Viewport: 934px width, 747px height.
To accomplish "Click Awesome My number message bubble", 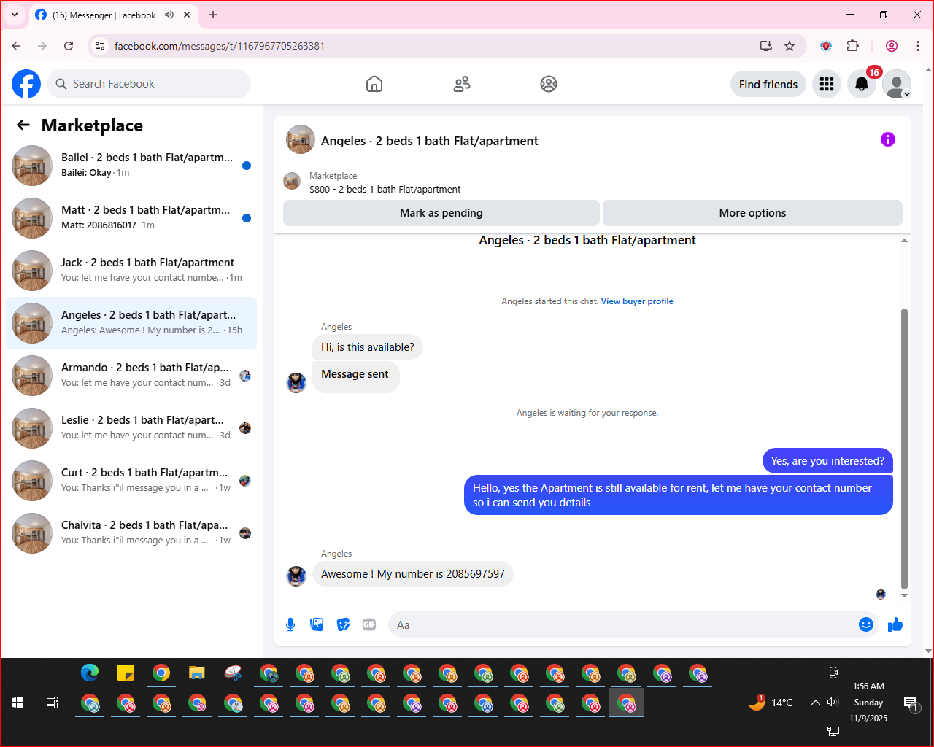I will 413,574.
